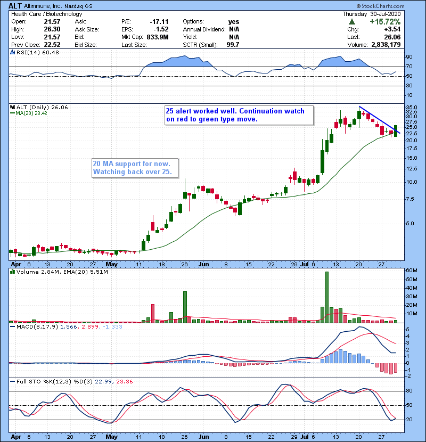The image size is (426, 442).
Task: Click the RSI(14) 60.48 label
Action: pos(38,52)
